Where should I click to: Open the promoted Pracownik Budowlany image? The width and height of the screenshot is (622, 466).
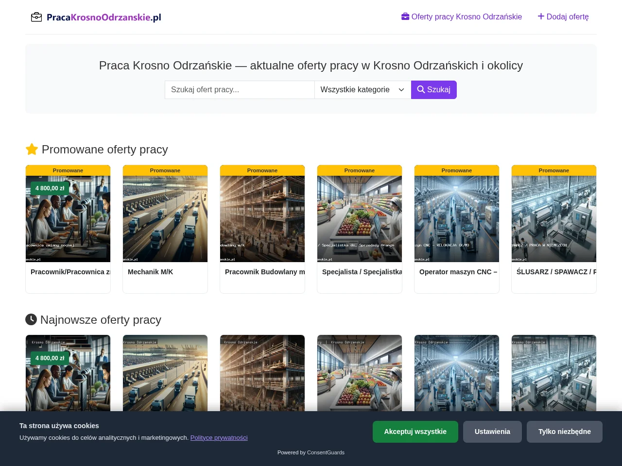pos(262,219)
